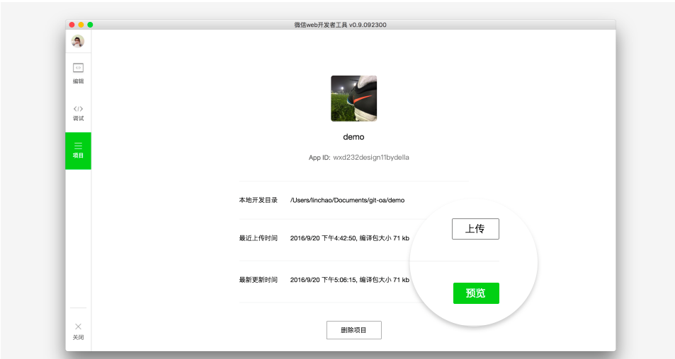Switch to the 编辑 (Edit) sidebar tab
The width and height of the screenshot is (675, 359).
pyautogui.click(x=78, y=73)
